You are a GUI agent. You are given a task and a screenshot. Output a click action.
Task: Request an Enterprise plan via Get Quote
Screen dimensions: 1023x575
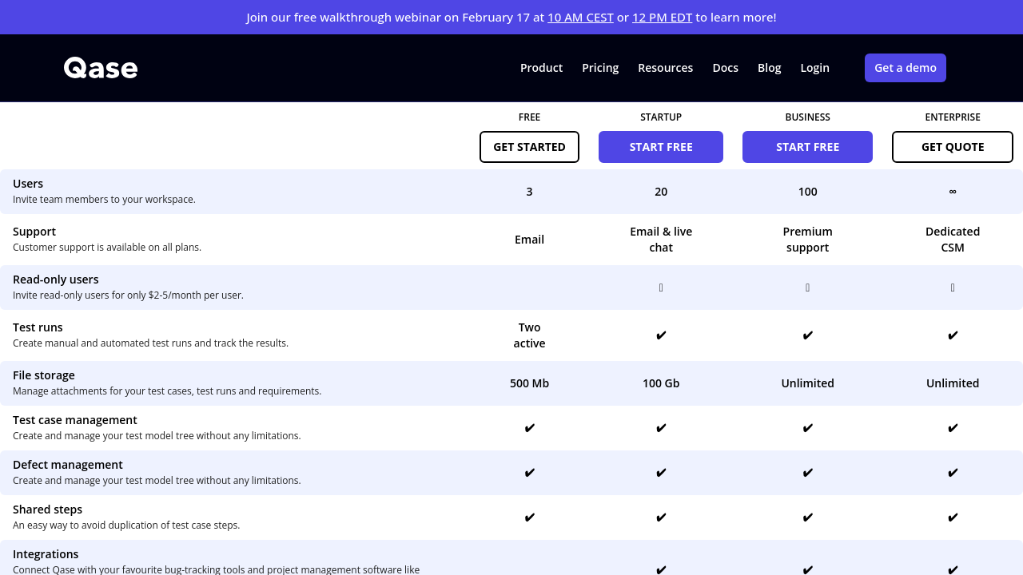point(952,147)
